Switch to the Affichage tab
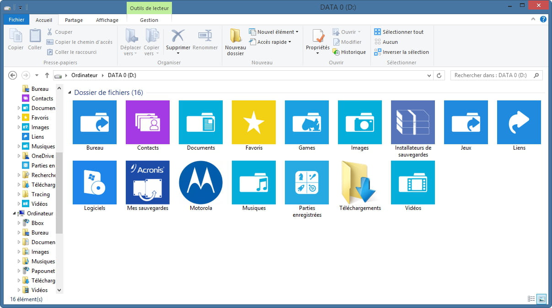The width and height of the screenshot is (552, 308). [107, 20]
